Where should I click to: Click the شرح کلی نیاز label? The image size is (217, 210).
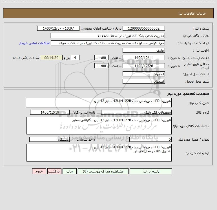pyautogui.click(x=199, y=103)
